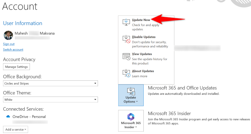Image resolution: width=251 pixels, height=134 pixels.
Task: Select Update Now menu entry
Action: click(x=146, y=24)
